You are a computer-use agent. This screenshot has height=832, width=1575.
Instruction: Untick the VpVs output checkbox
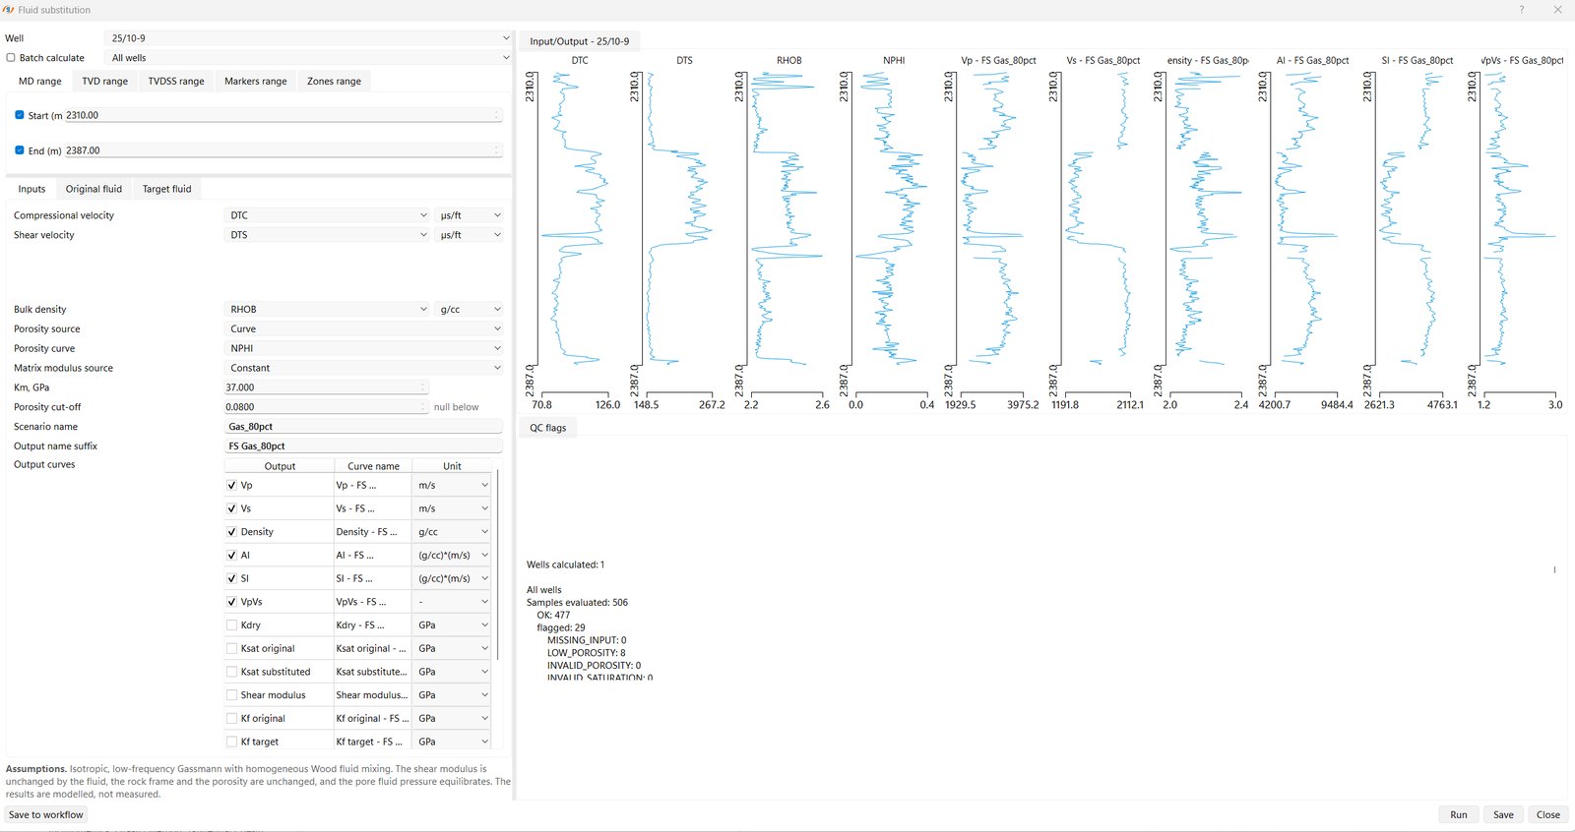point(232,602)
